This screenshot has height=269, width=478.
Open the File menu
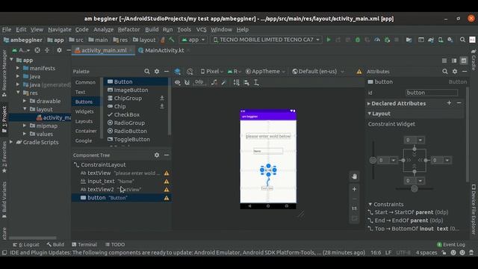point(7,30)
